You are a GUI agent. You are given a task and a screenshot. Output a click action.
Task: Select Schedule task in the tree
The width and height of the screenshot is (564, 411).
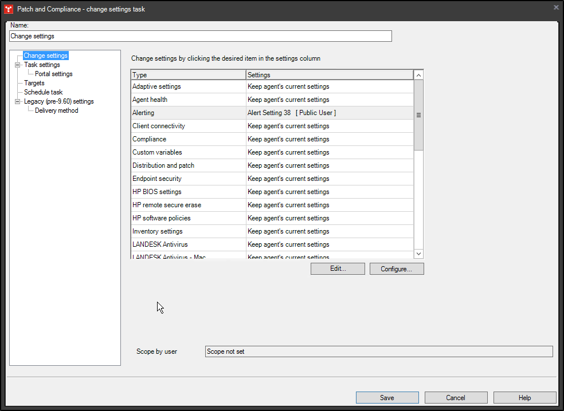click(43, 92)
